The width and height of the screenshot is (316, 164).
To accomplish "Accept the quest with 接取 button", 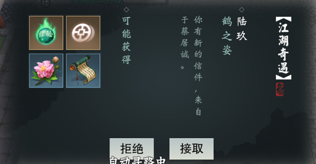I will (192, 149).
